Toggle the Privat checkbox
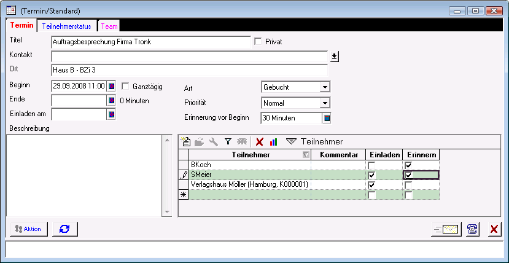The height and width of the screenshot is (263, 509). point(258,42)
